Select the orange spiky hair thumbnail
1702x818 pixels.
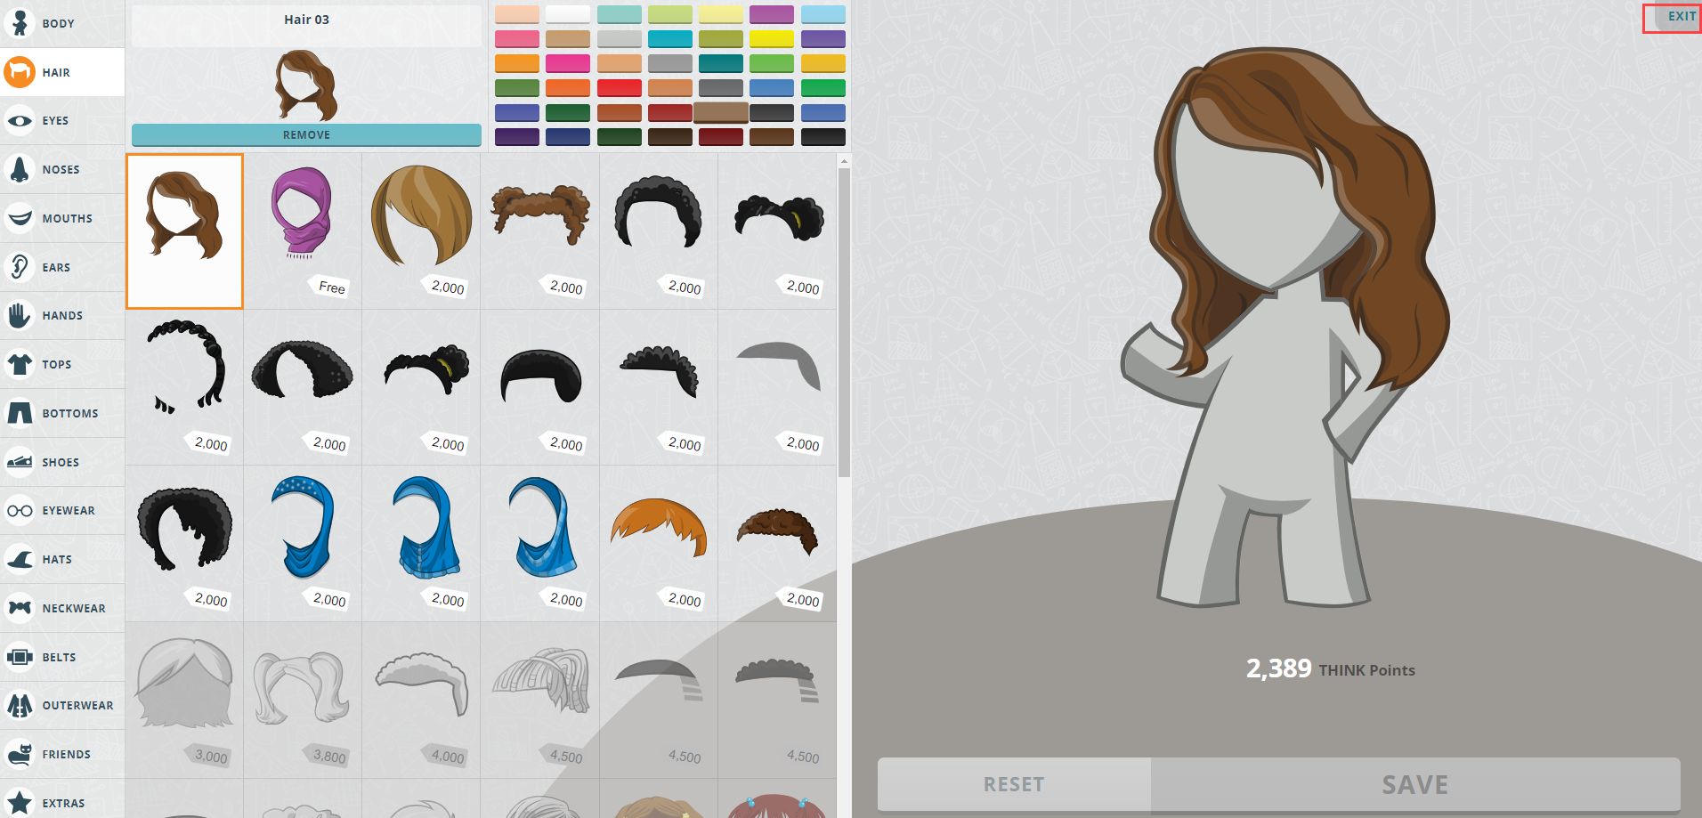tap(659, 544)
